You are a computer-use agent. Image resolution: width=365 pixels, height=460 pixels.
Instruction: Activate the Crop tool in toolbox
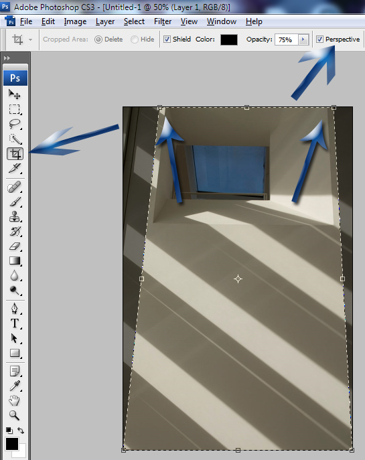click(15, 154)
